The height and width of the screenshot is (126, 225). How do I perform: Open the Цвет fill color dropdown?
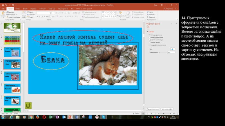172,49
